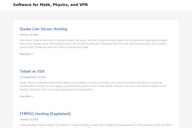
Task: Visit author Mike under Telnet vs SSH
Action: point(43,77)
